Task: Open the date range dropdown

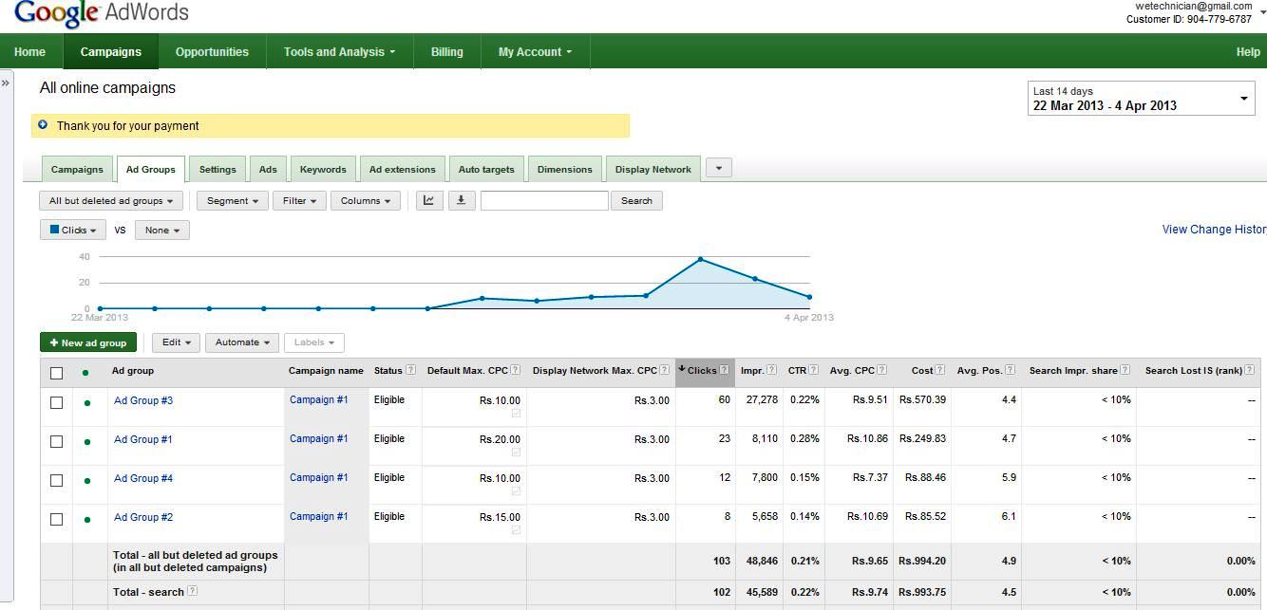Action: pyautogui.click(x=1142, y=98)
